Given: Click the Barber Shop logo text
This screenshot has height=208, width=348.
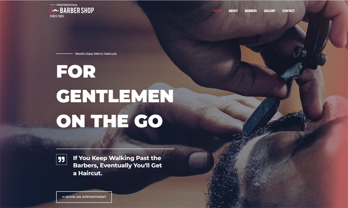Looking at the screenshot, I should pos(77,10).
